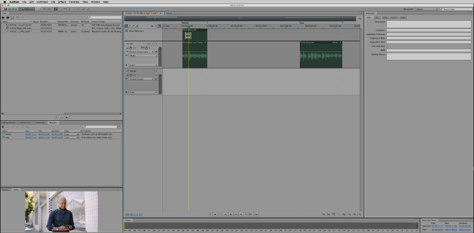Click the Add Cue Marker icon in Markers panel
The height and width of the screenshot is (233, 474).
[x=3, y=127]
